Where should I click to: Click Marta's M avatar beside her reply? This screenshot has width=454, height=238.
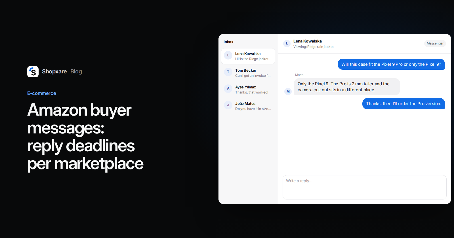(x=288, y=92)
